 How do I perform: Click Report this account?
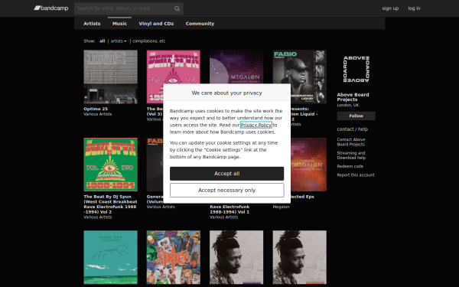tap(356, 175)
